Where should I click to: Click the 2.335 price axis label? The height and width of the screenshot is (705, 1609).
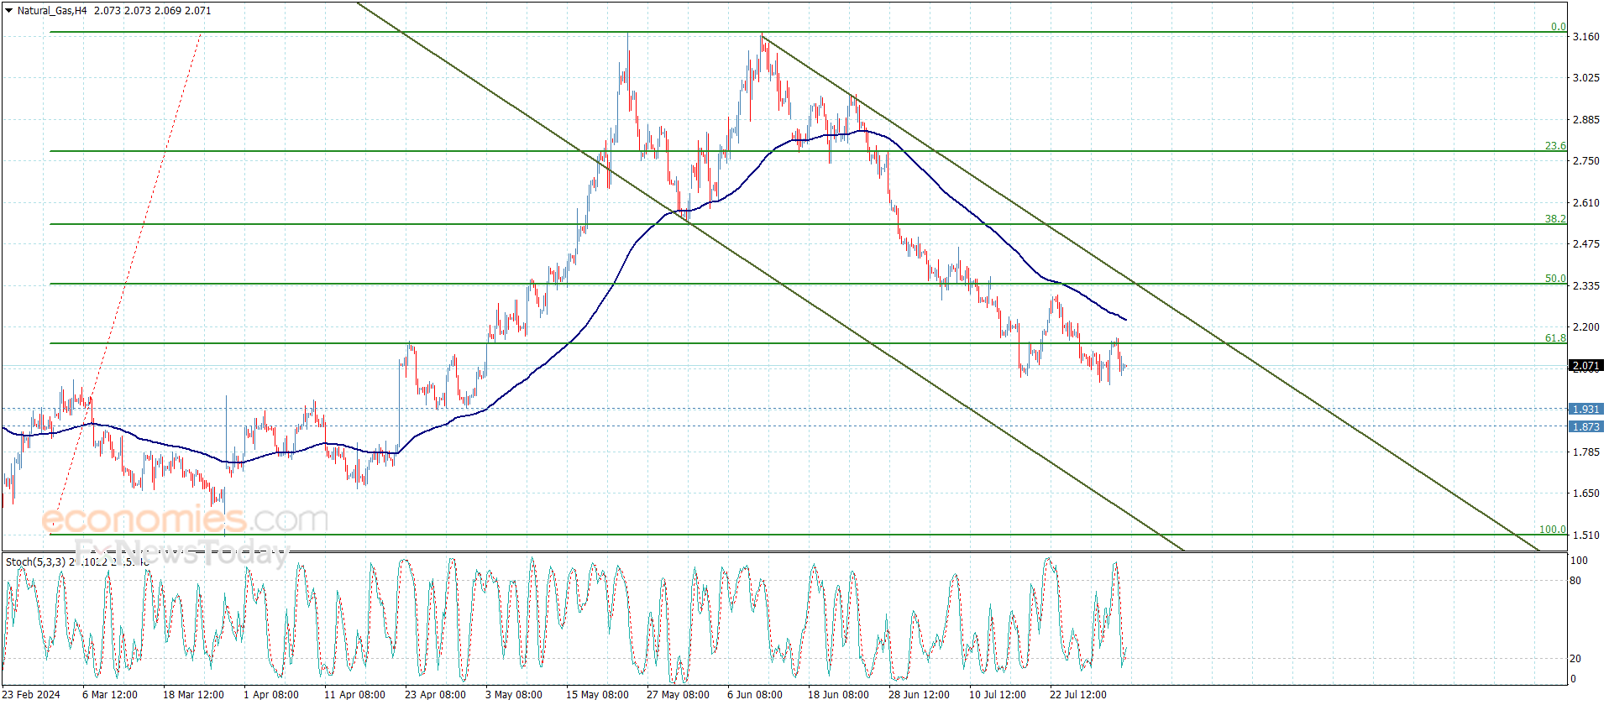pyautogui.click(x=1585, y=286)
